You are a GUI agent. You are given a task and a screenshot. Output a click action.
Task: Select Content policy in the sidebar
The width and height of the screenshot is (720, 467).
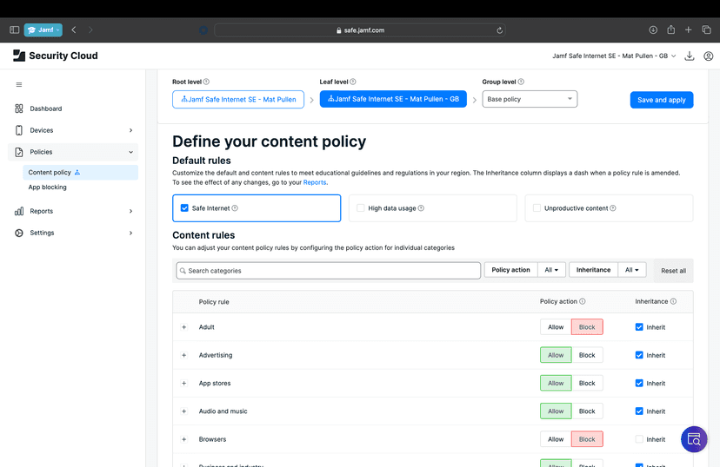[x=80, y=173]
